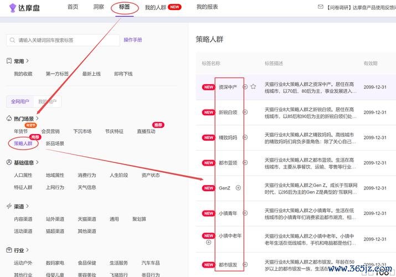This screenshot has height=277, width=396.
Task: Select 即将下线 category
Action: (124, 74)
